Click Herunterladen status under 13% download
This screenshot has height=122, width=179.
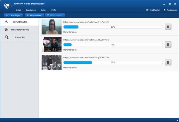tap(70, 32)
